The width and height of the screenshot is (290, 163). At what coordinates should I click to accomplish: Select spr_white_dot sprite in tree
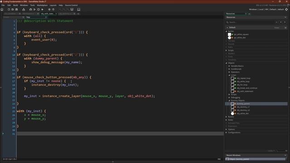[240, 38]
